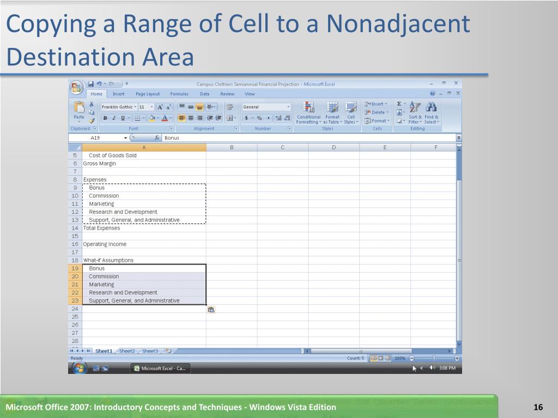Screen dimensions: 558x418
Task: Click the Microsoft Excel taskbar button
Action: (x=160, y=368)
